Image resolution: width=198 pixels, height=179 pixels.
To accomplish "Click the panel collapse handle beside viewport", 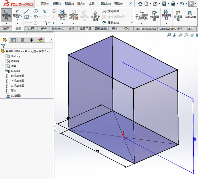I will tap(55, 126).
